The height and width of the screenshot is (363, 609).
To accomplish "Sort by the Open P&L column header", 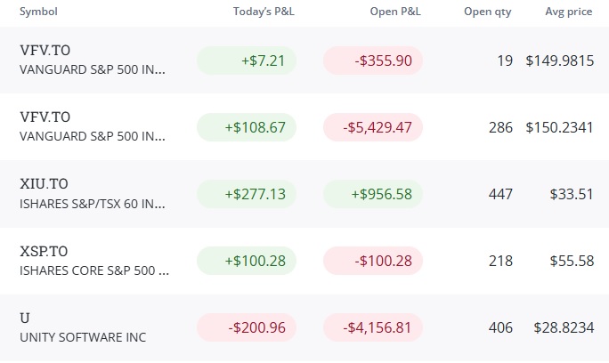I will (395, 12).
